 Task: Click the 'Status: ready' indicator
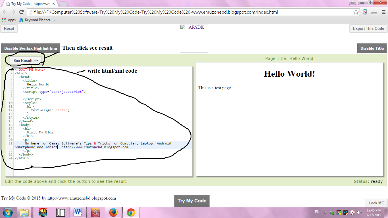pos(368,181)
